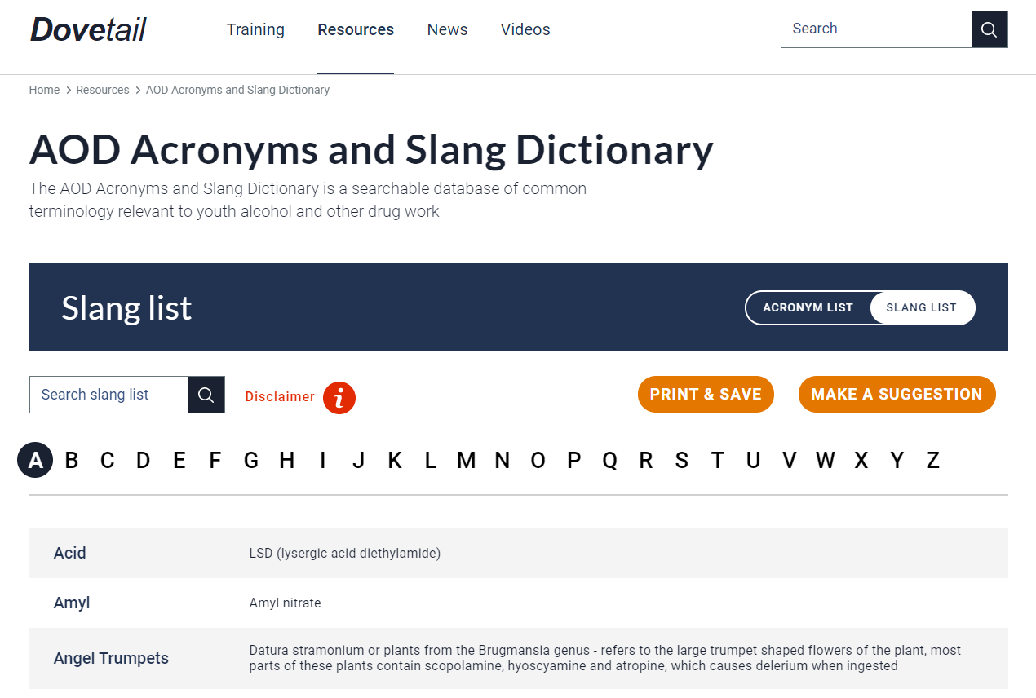Select letter Q in the alphabet filter
Screen dimensions: 1036x698
609,460
